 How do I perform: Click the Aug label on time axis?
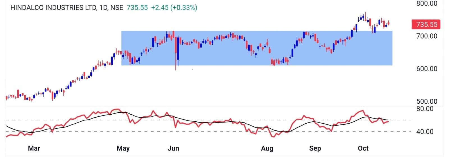click(x=267, y=148)
